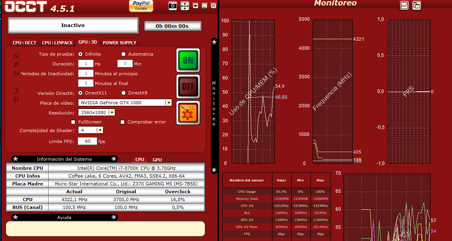
Task: Click the FPS graph
Action: [x=409, y=92]
